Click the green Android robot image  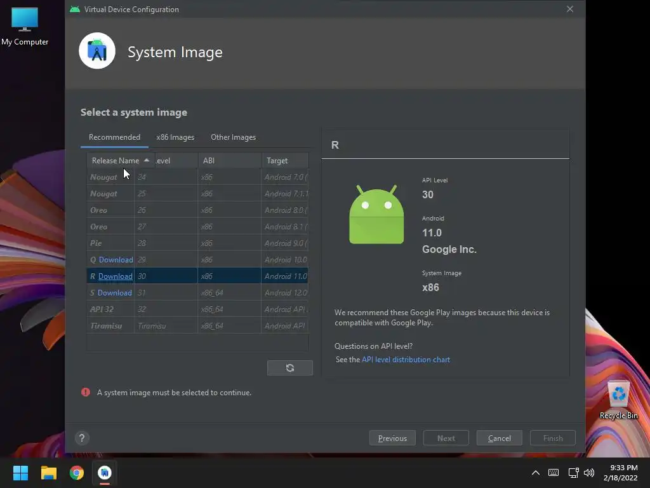(376, 214)
